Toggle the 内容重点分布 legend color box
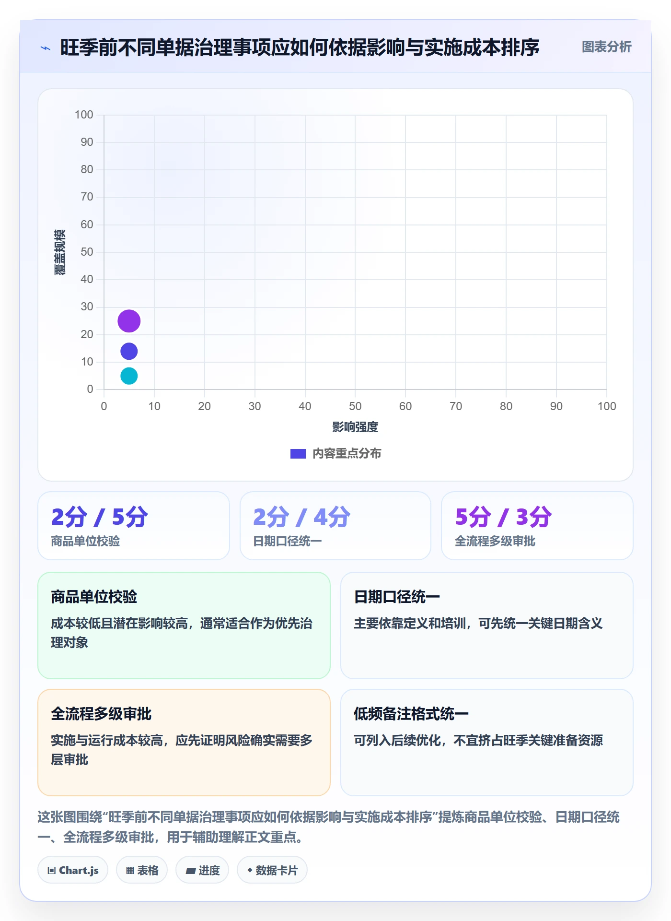 (298, 454)
